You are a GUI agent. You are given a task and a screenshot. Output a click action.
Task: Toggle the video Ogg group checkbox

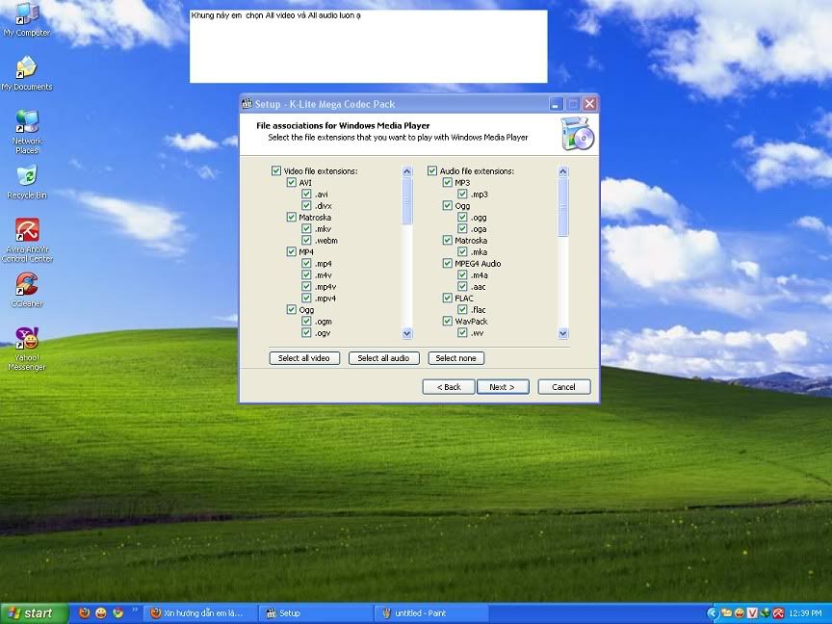click(x=292, y=309)
